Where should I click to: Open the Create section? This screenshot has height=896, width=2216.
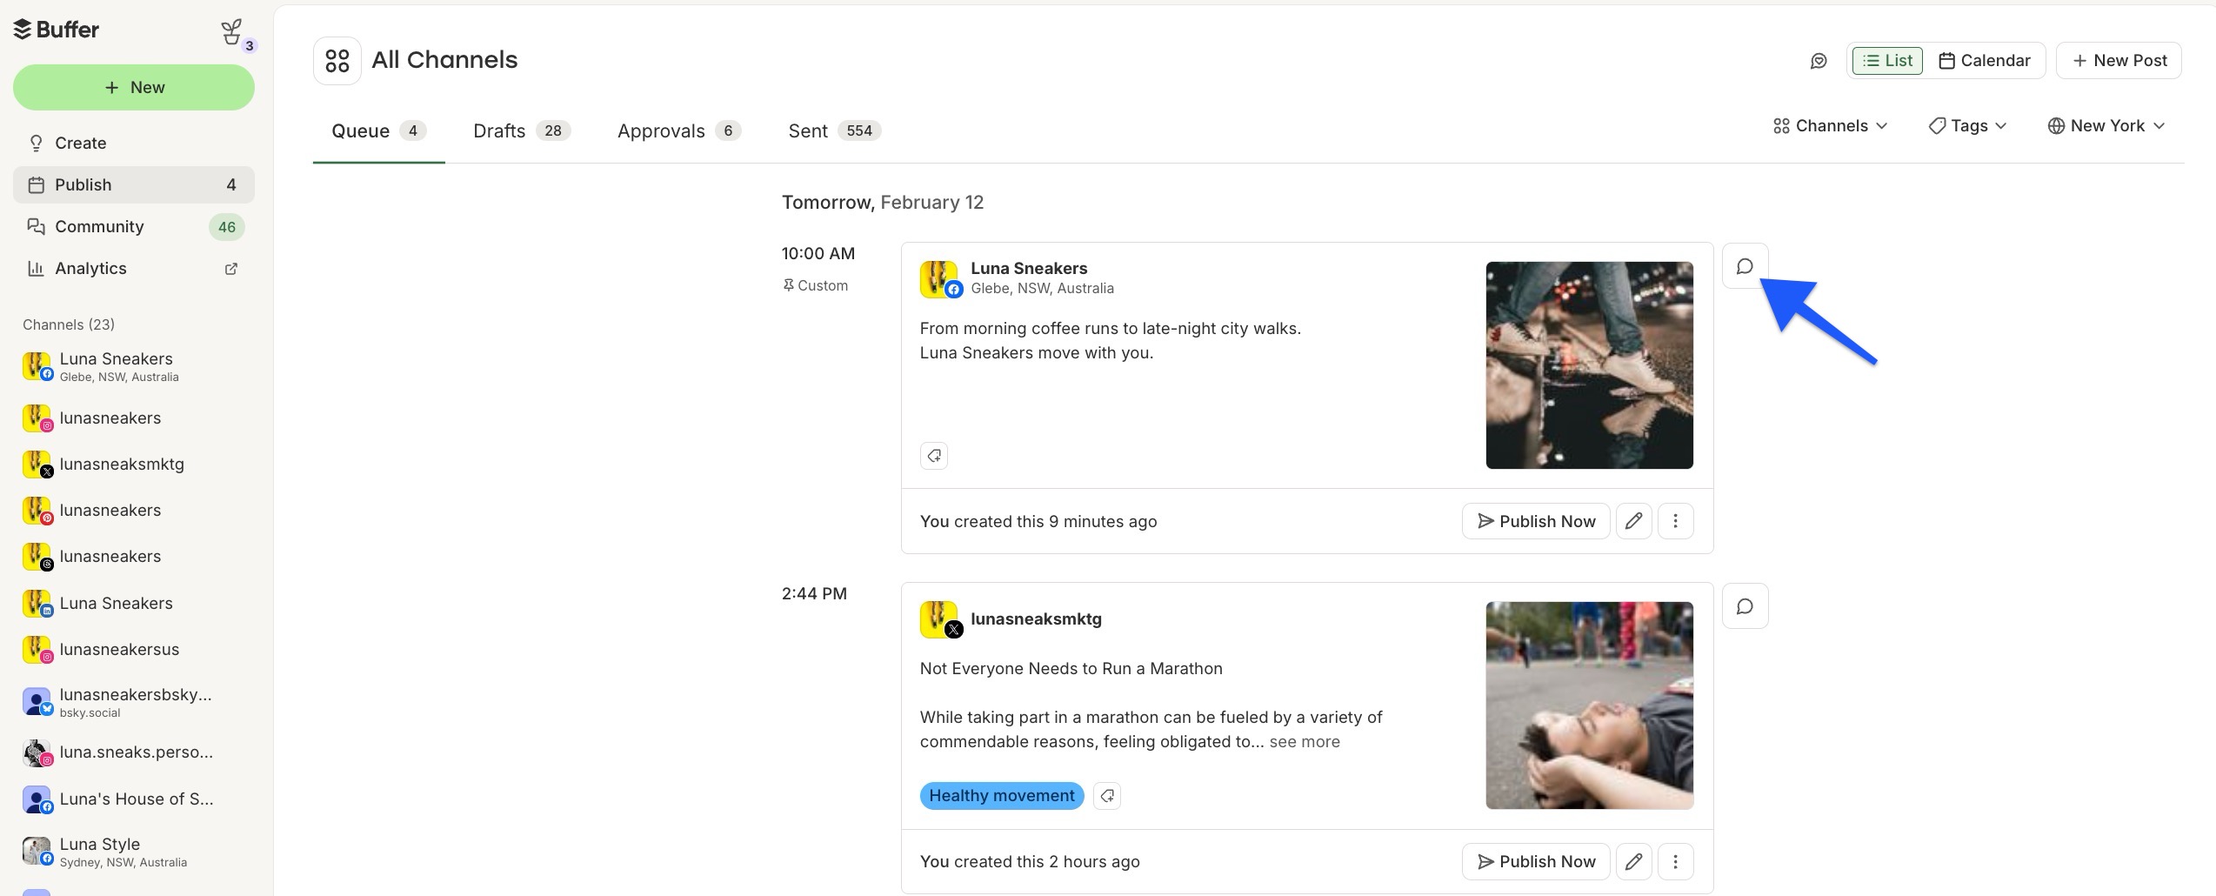click(134, 143)
